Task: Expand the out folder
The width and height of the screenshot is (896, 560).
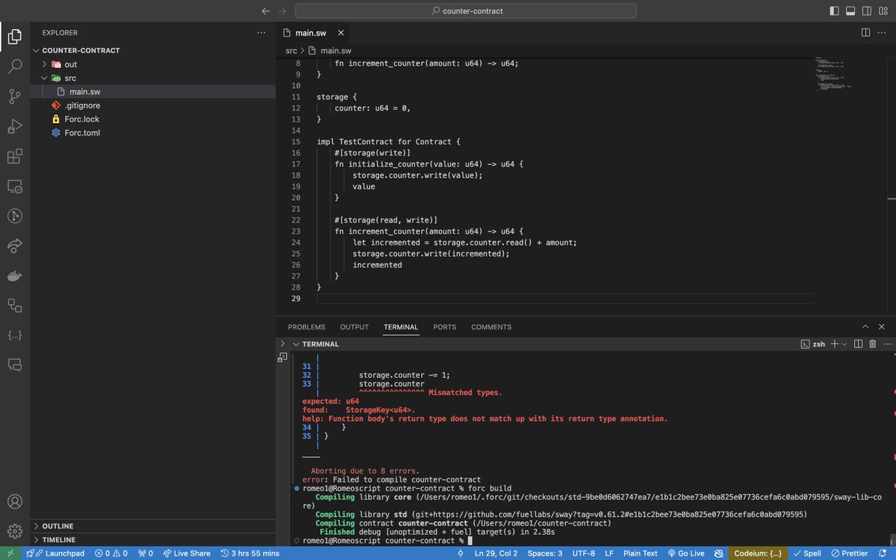Action: click(45, 64)
